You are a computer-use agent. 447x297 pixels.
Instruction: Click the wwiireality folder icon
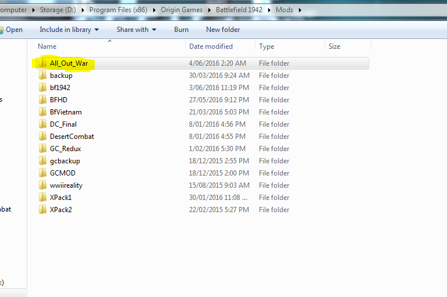(x=42, y=185)
